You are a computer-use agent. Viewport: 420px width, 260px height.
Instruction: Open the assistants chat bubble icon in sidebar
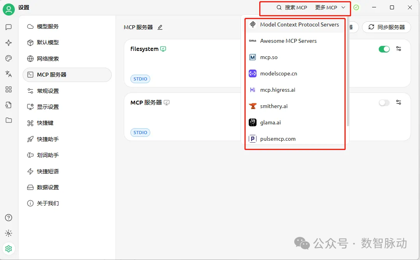(9, 27)
